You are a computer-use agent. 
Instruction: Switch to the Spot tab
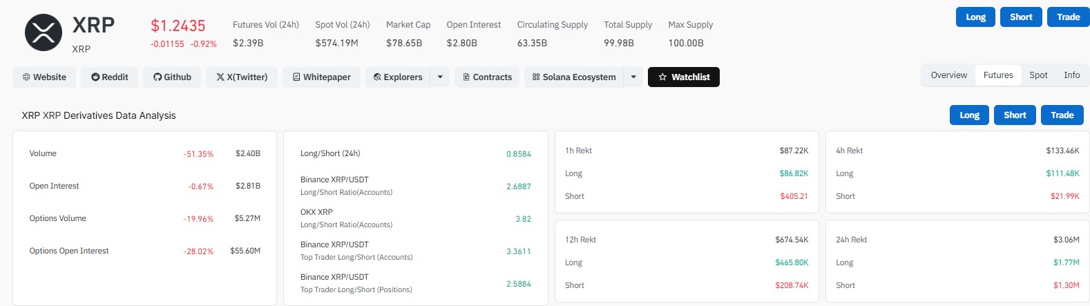coord(1038,75)
